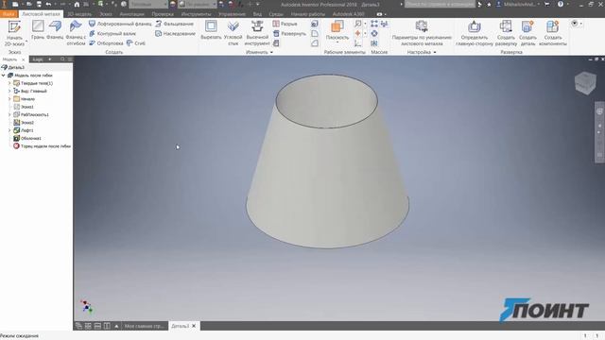Select the Угловой стык tool
Screen dimensions: 605x340
click(233, 33)
